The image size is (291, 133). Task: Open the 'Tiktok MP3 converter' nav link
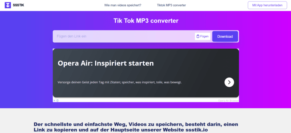pos(171,5)
